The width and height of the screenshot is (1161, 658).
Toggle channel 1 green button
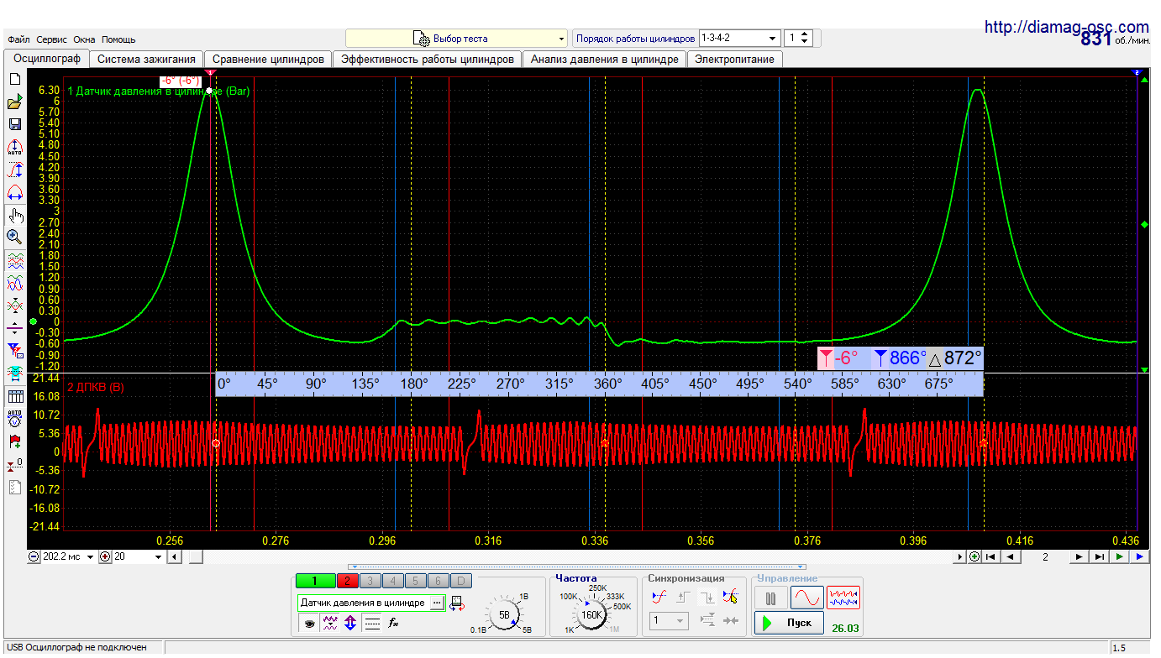[315, 581]
